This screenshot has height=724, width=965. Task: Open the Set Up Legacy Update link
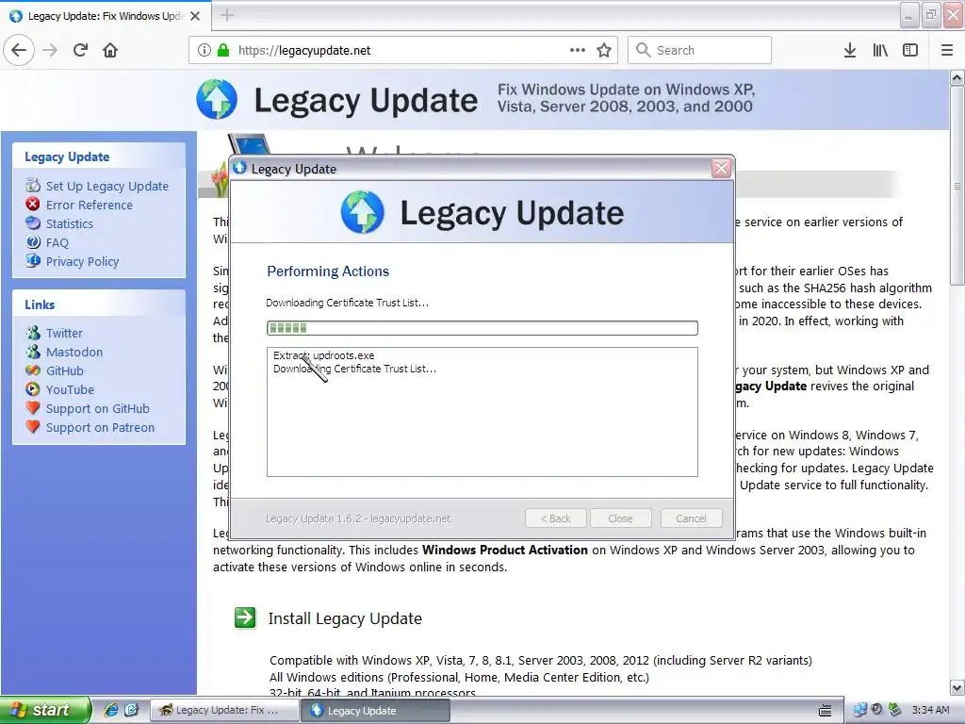pyautogui.click(x=107, y=186)
